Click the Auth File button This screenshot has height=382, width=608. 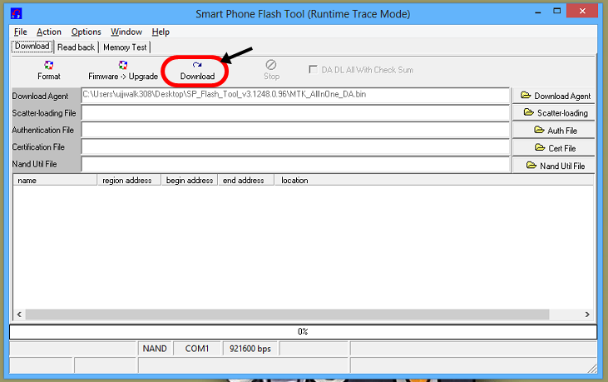(554, 131)
